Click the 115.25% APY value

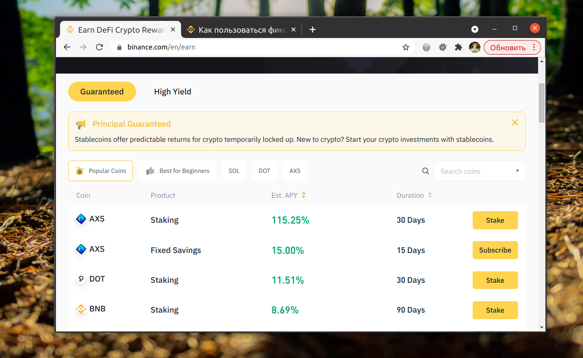point(290,220)
